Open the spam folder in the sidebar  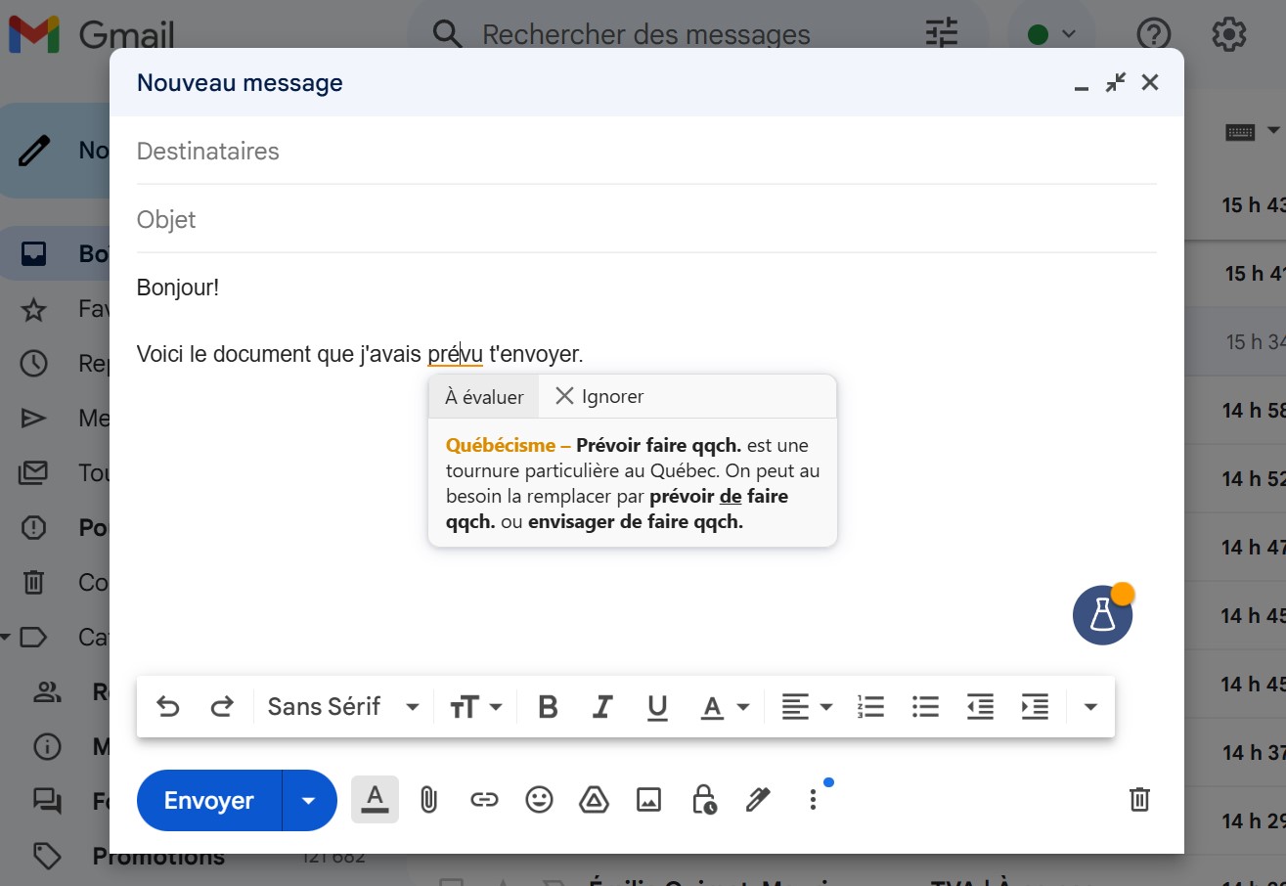33,528
